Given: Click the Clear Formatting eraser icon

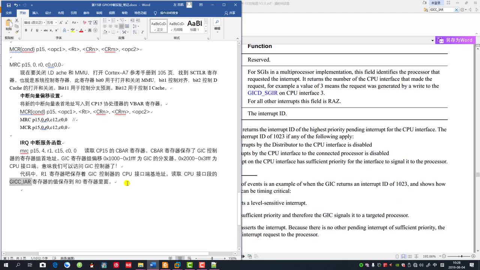Looking at the screenshot, I should pyautogui.click(x=84, y=23).
